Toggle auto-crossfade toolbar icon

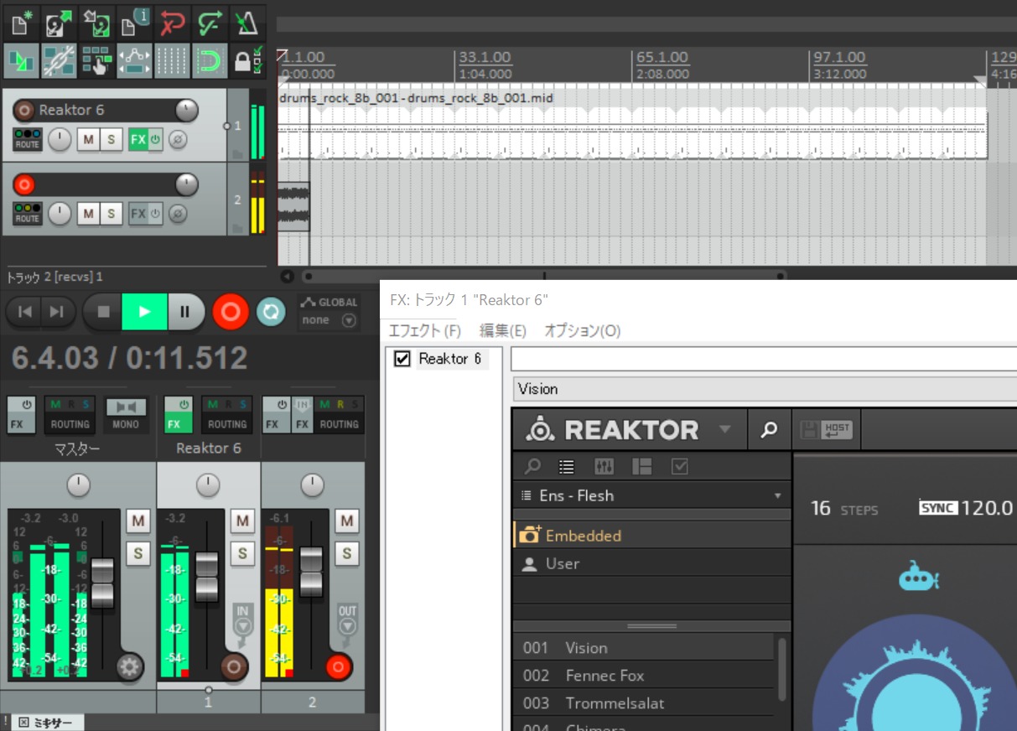(21, 61)
